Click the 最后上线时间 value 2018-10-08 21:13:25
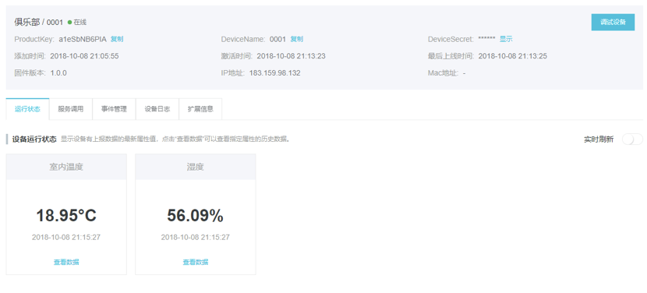647x293 pixels. point(512,56)
